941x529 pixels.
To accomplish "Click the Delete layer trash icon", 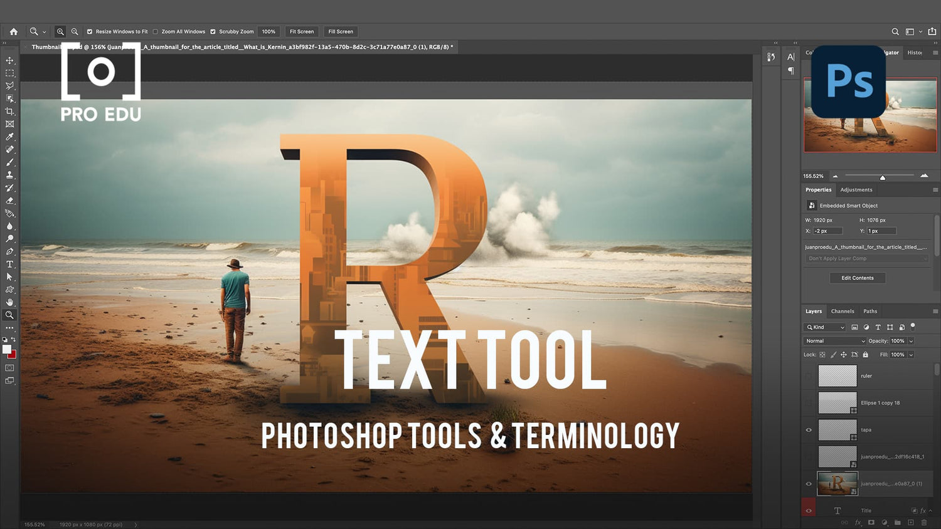I will (923, 522).
